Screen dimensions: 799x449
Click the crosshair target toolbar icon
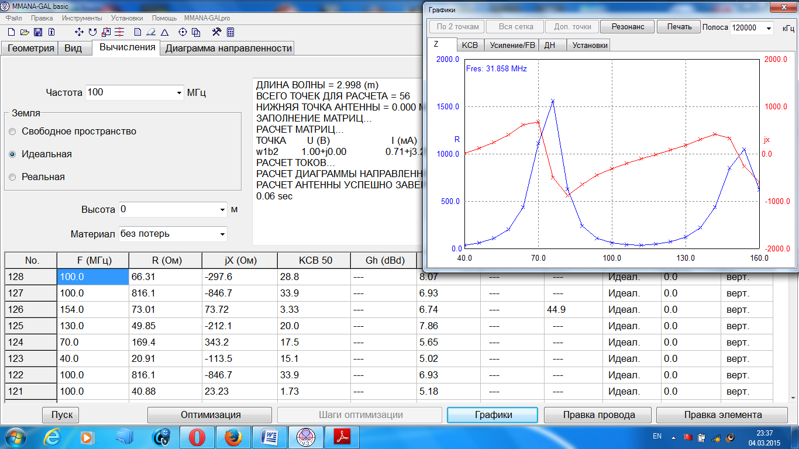pos(182,32)
